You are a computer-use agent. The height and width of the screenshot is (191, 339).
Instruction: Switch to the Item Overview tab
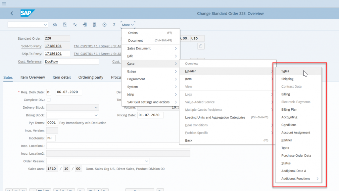point(33,77)
